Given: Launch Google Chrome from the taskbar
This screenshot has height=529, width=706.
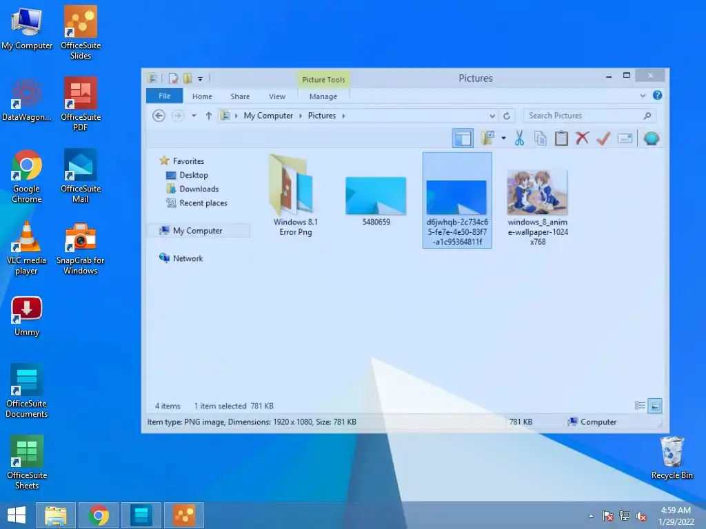Looking at the screenshot, I should [x=99, y=515].
